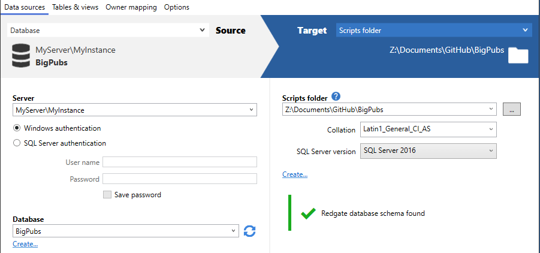Viewport: 540px width, 253px height.
Task: Click the Password input field
Action: pos(180,179)
